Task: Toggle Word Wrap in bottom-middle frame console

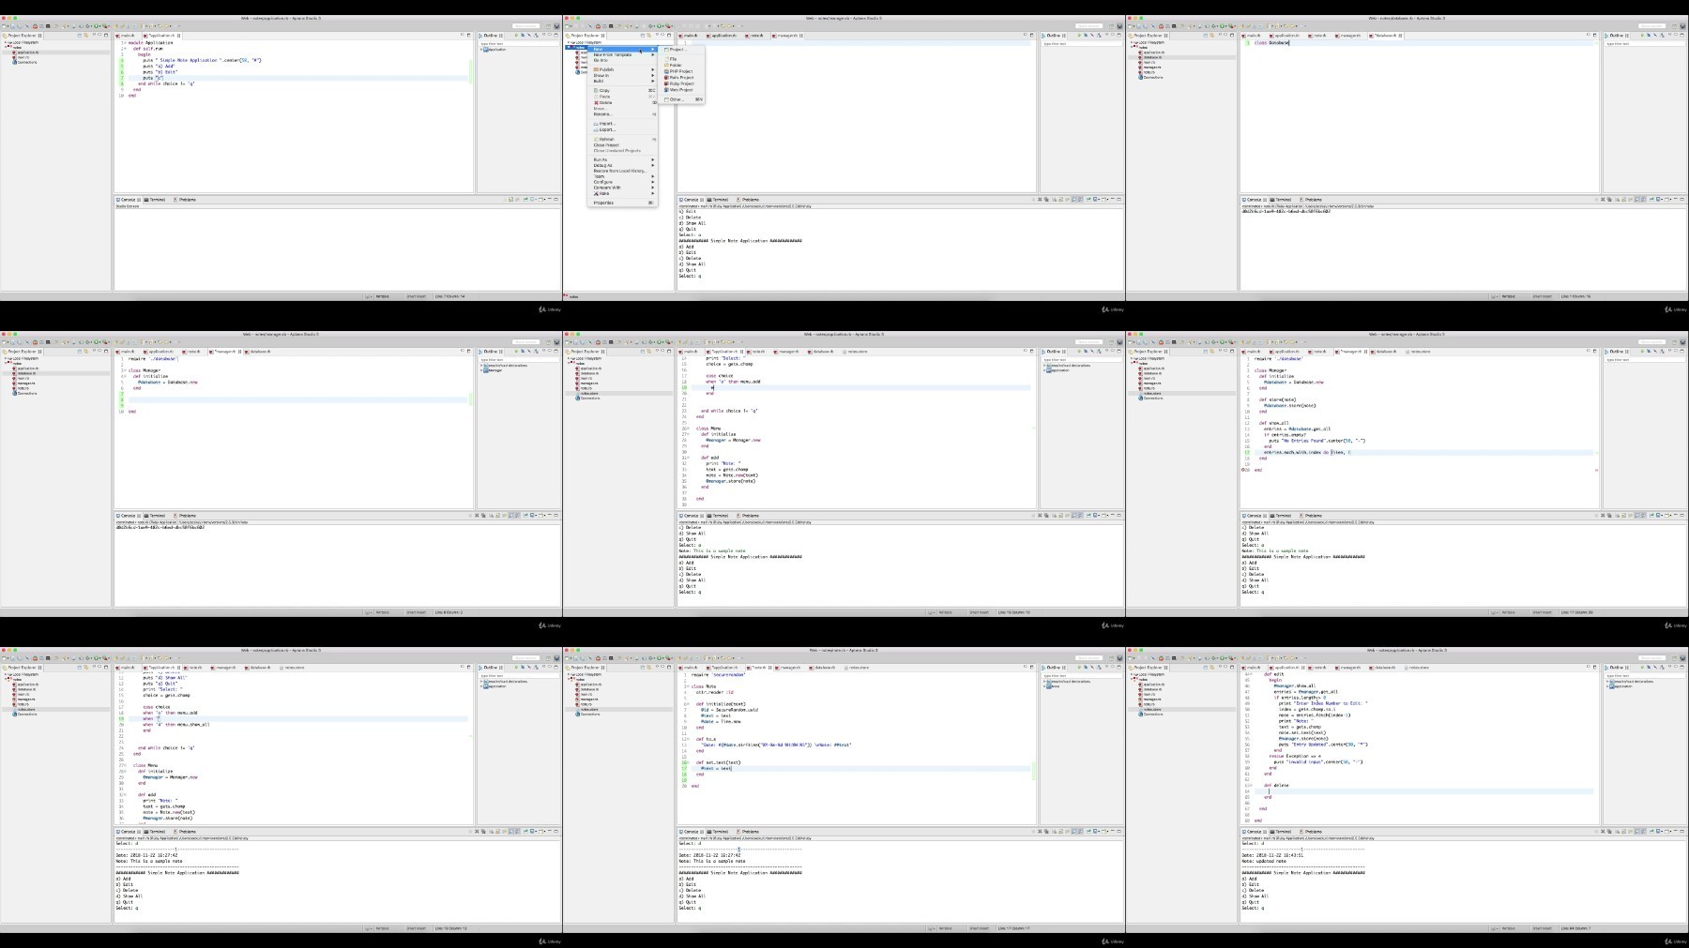Action: click(x=1068, y=831)
